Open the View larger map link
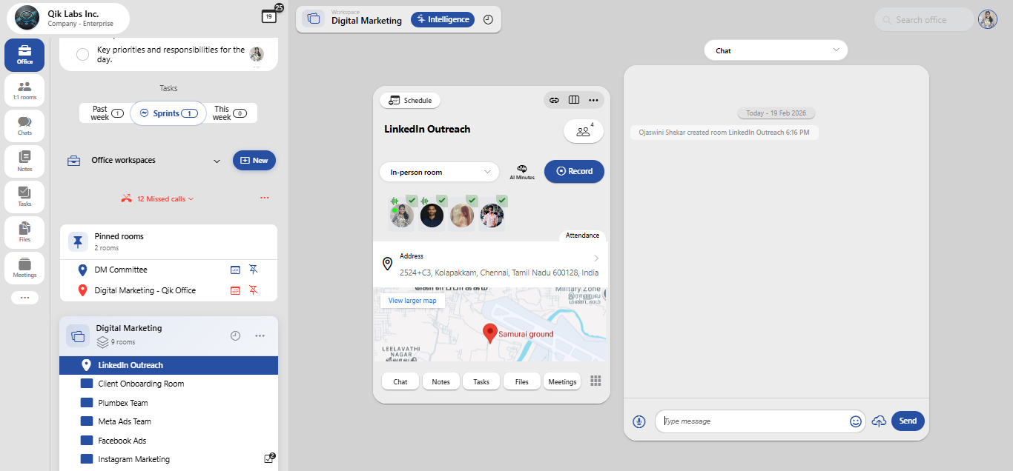 (412, 301)
